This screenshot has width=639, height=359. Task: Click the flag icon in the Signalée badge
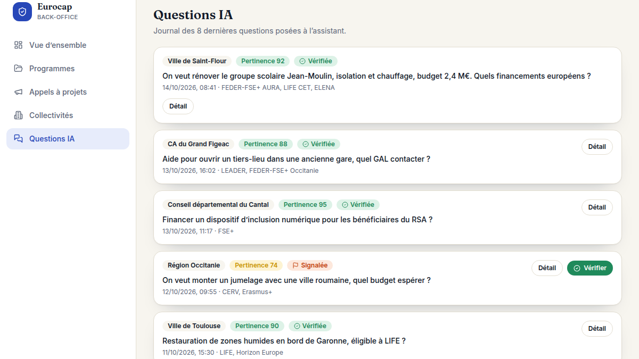296,265
